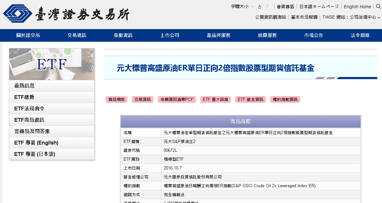Set font size to medium A

click(259, 7)
